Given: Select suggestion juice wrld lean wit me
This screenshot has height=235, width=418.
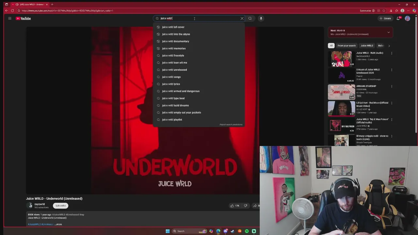Looking at the screenshot, I should point(199,63).
